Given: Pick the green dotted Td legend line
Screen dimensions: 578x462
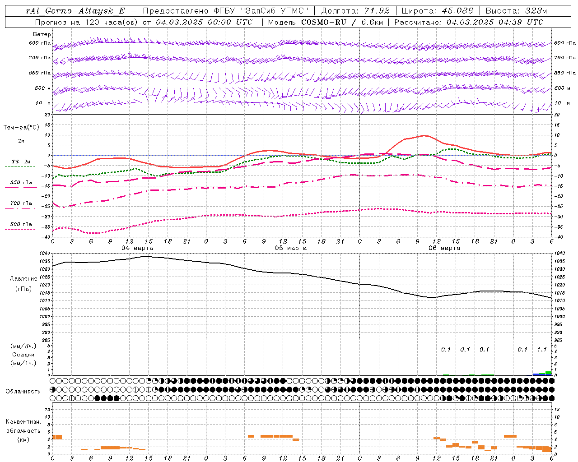Looking at the screenshot, I should tap(20, 167).
